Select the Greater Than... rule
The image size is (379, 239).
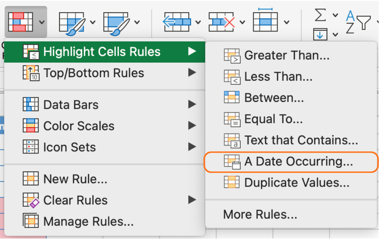pos(287,56)
